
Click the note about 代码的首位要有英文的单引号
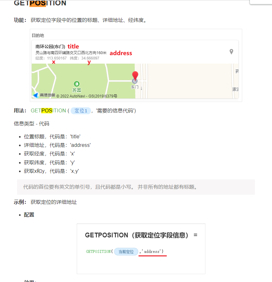pos(136,187)
